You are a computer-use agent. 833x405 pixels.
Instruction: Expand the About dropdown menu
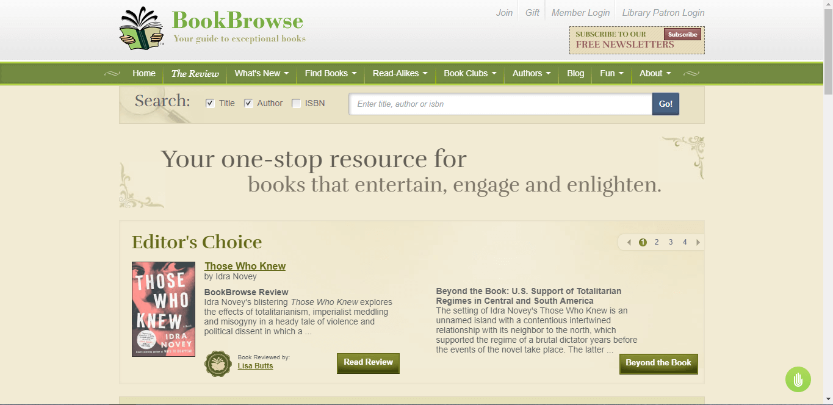pos(655,73)
